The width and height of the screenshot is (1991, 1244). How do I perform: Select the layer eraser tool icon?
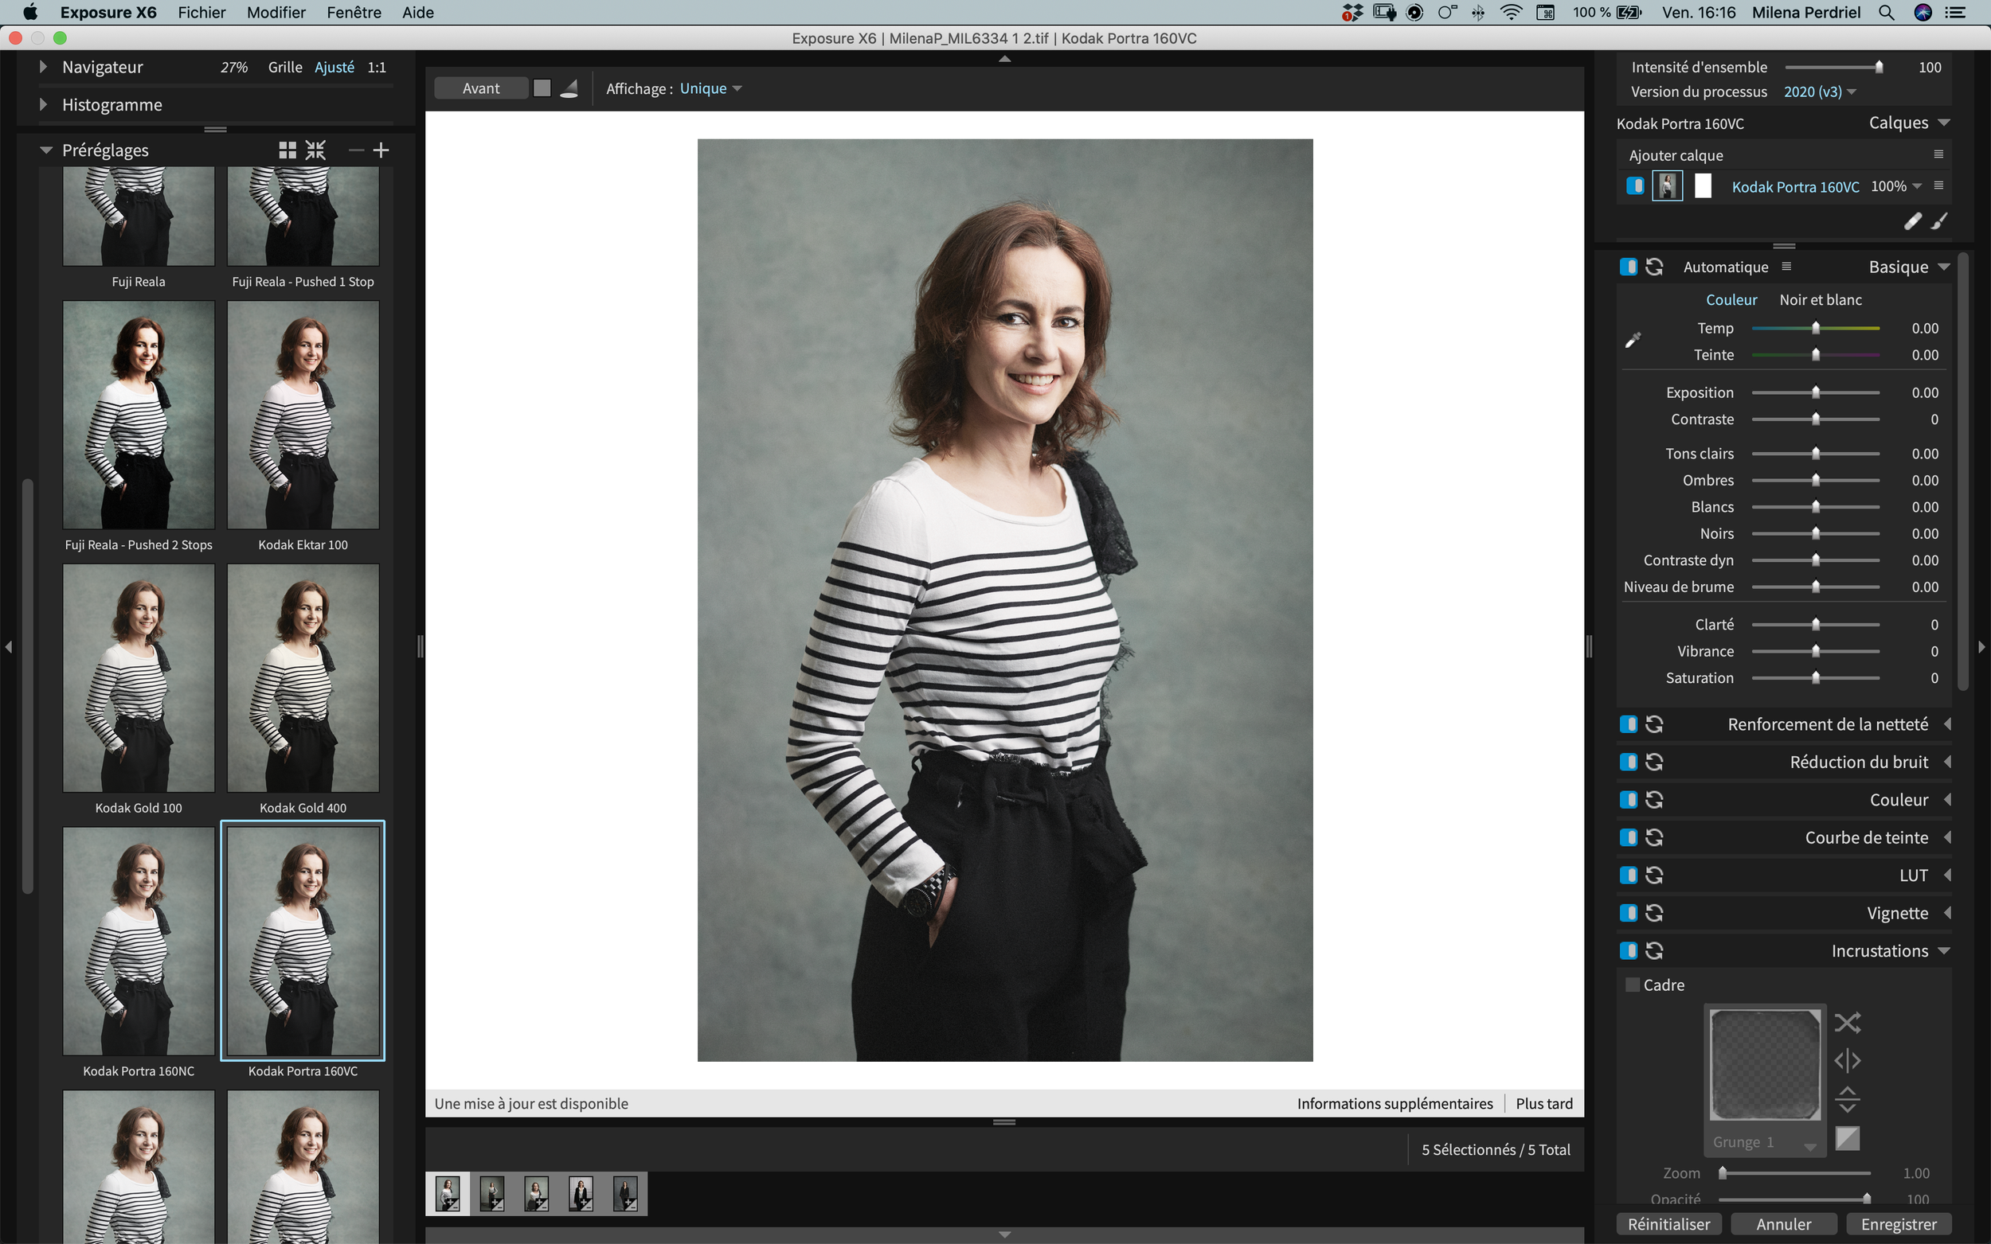coord(1912,220)
